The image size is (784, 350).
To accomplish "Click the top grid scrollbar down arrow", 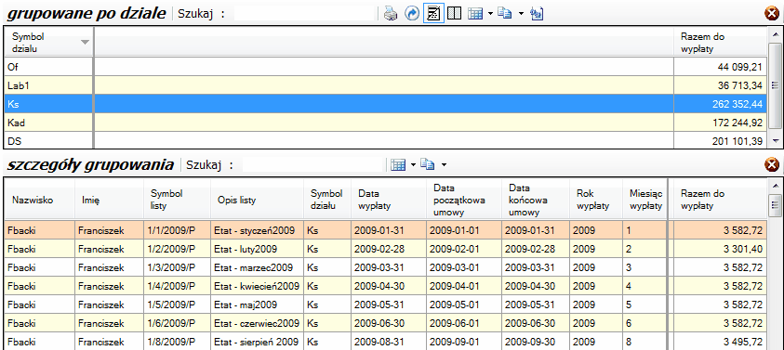I will coord(776,141).
